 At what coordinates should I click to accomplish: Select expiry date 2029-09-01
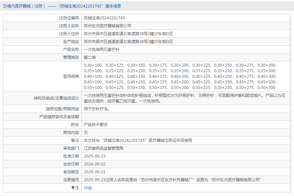[95, 172]
